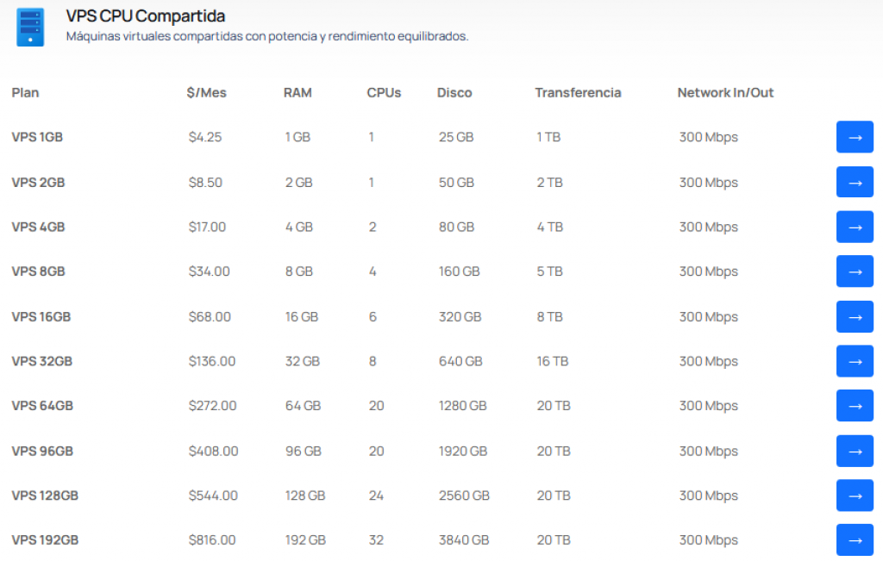Click the RAM column header
The width and height of the screenshot is (883, 561).
coord(297,93)
